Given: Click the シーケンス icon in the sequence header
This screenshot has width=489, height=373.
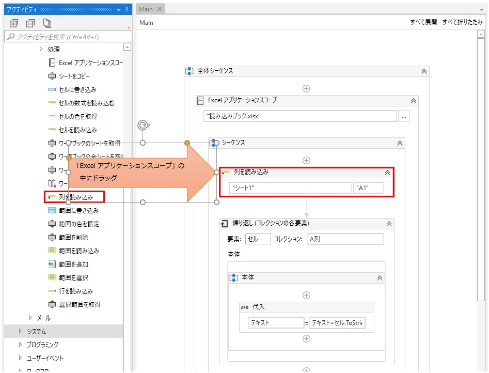Looking at the screenshot, I should click(213, 143).
